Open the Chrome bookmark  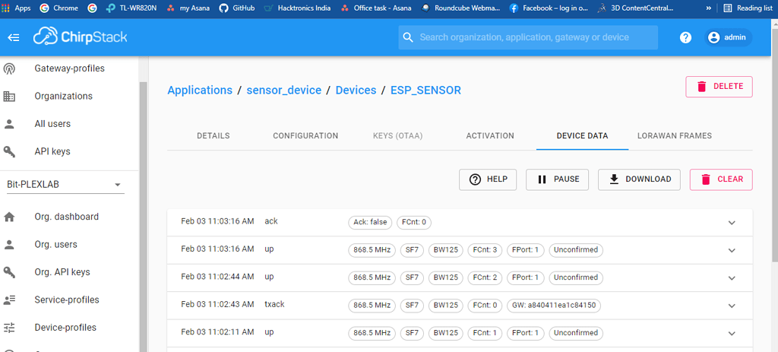point(59,8)
